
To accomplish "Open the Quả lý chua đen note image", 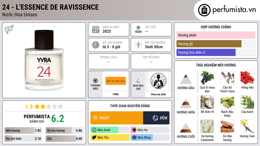I will coord(207,78).
